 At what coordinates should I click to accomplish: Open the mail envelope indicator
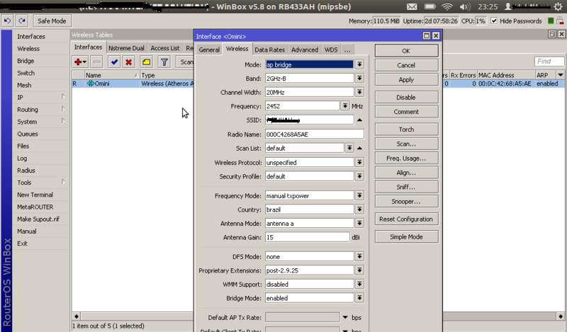click(x=412, y=7)
